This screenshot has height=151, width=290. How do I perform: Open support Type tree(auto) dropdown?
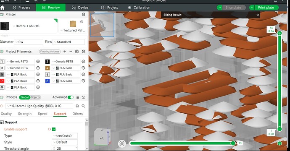tap(65, 135)
